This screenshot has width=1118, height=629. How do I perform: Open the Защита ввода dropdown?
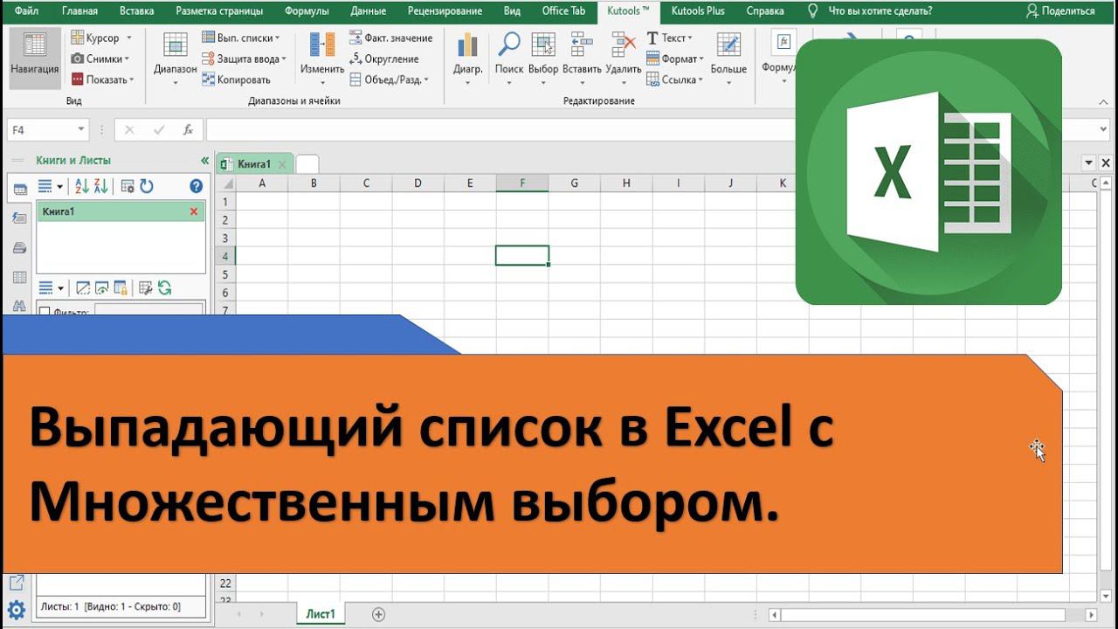coord(245,59)
